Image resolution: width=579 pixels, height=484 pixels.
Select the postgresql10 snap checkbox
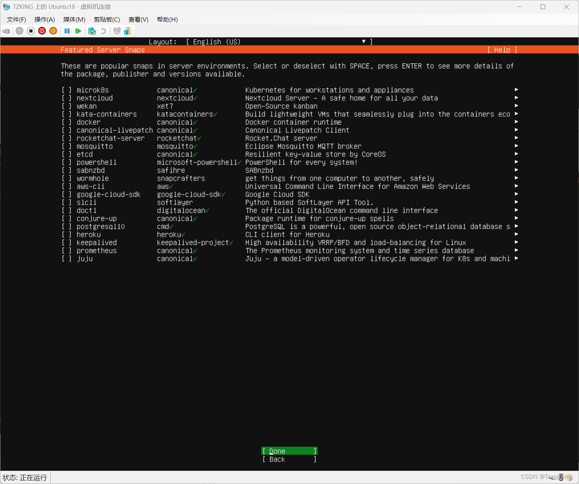[x=67, y=227]
